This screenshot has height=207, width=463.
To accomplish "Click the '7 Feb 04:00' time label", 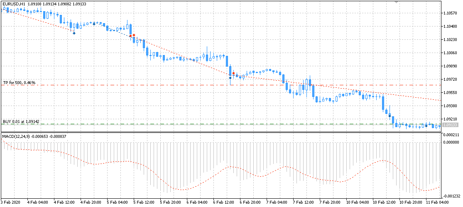I will (277, 202).
